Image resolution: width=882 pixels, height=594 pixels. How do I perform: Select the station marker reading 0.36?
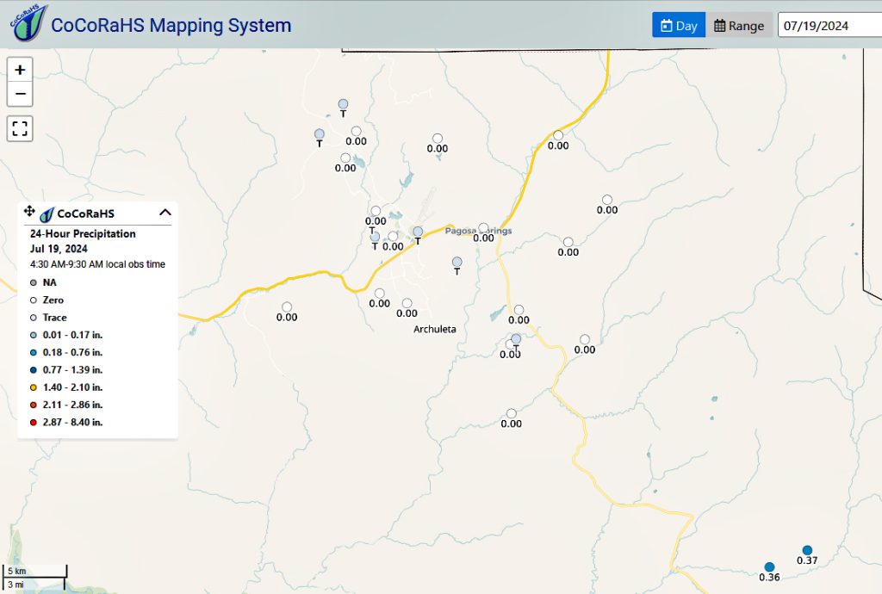tap(769, 567)
